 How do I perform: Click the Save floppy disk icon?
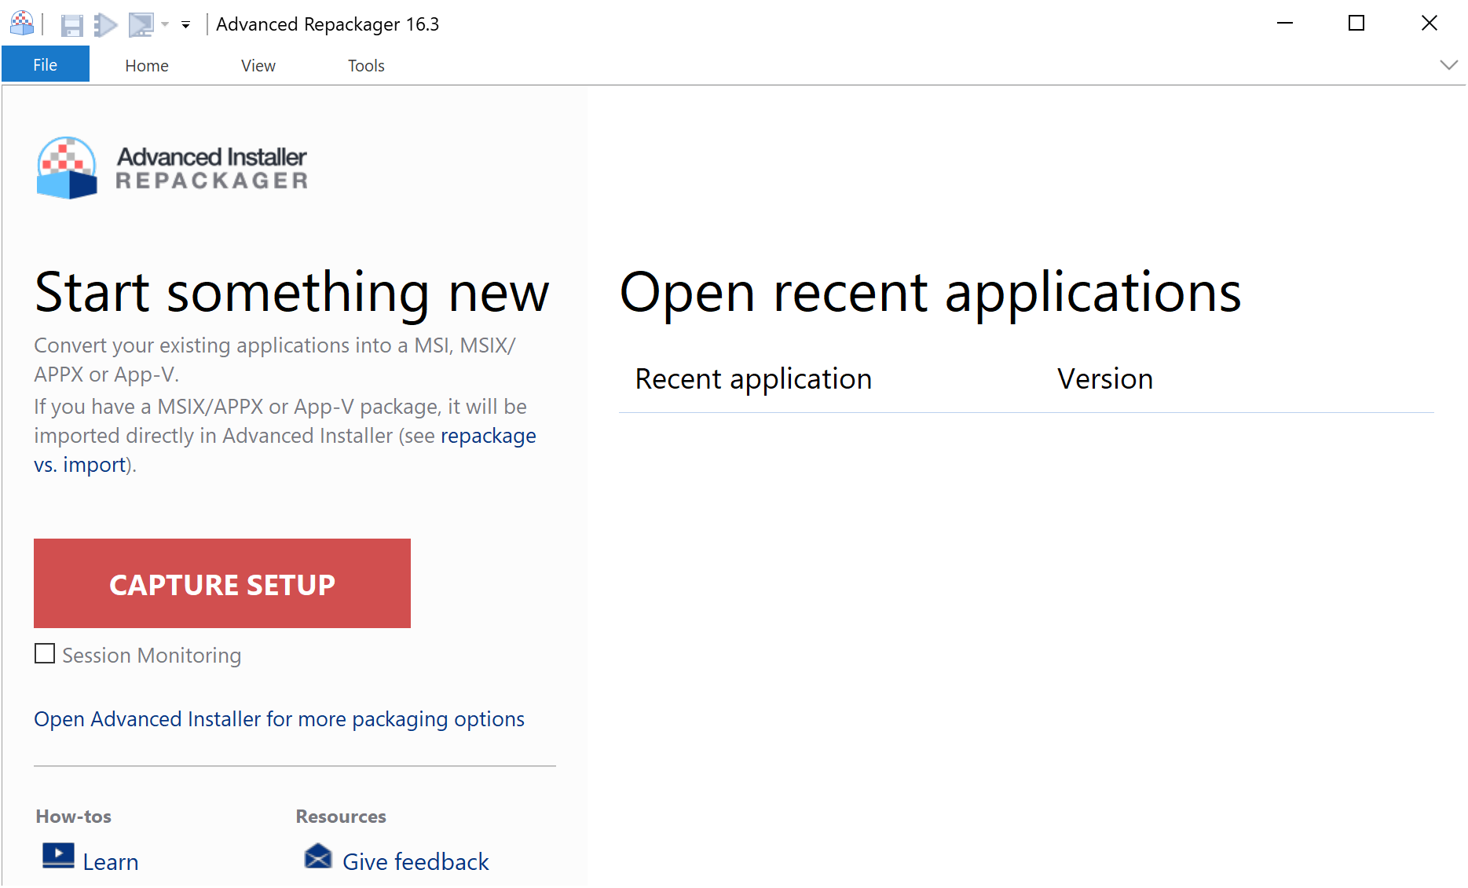point(71,25)
